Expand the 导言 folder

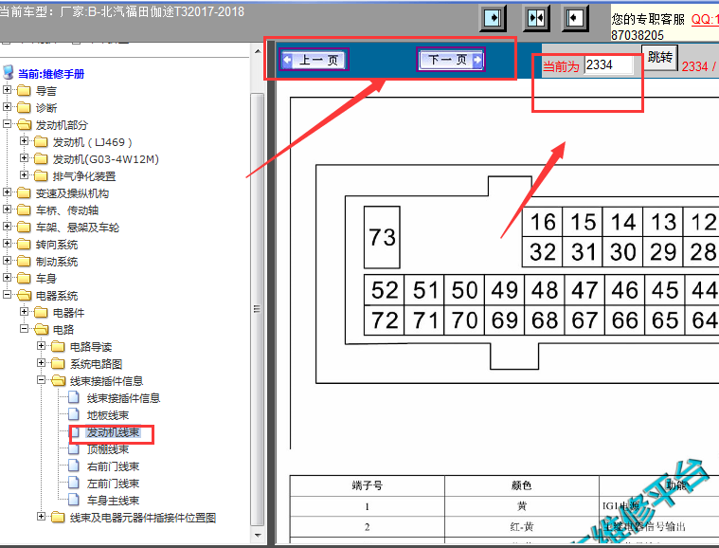7,89
